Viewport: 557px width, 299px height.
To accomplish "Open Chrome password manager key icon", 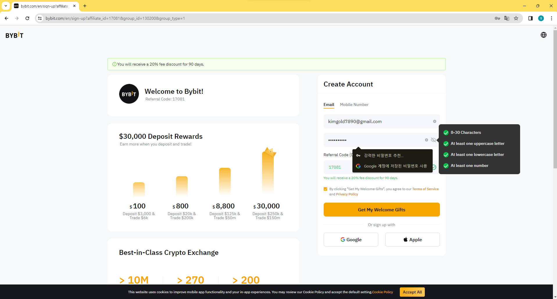I will (x=497, y=18).
